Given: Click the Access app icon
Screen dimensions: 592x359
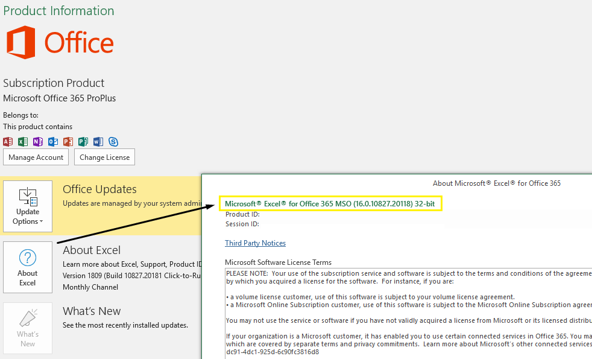Looking at the screenshot, I should [x=8, y=142].
